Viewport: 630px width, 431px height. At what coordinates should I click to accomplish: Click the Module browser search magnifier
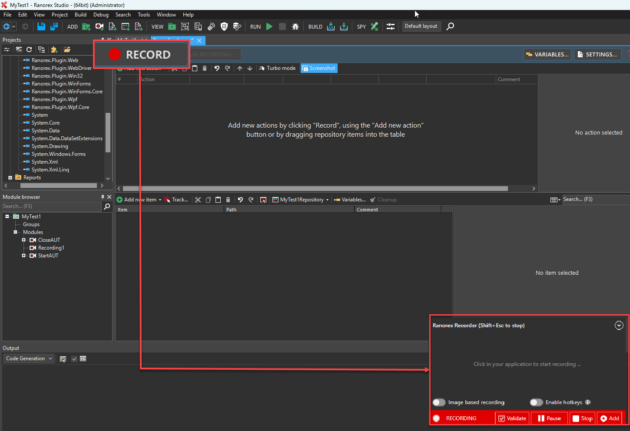tap(107, 207)
